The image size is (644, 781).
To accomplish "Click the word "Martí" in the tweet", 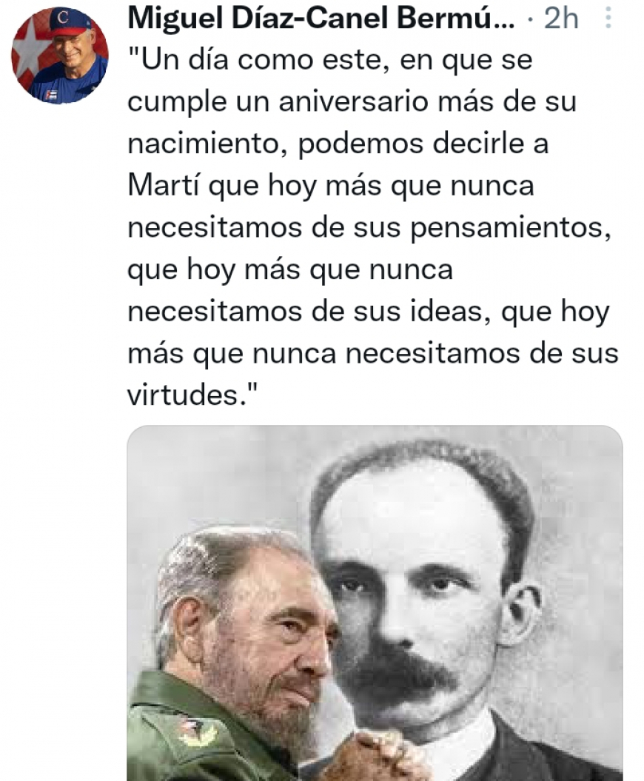I will tap(164, 185).
